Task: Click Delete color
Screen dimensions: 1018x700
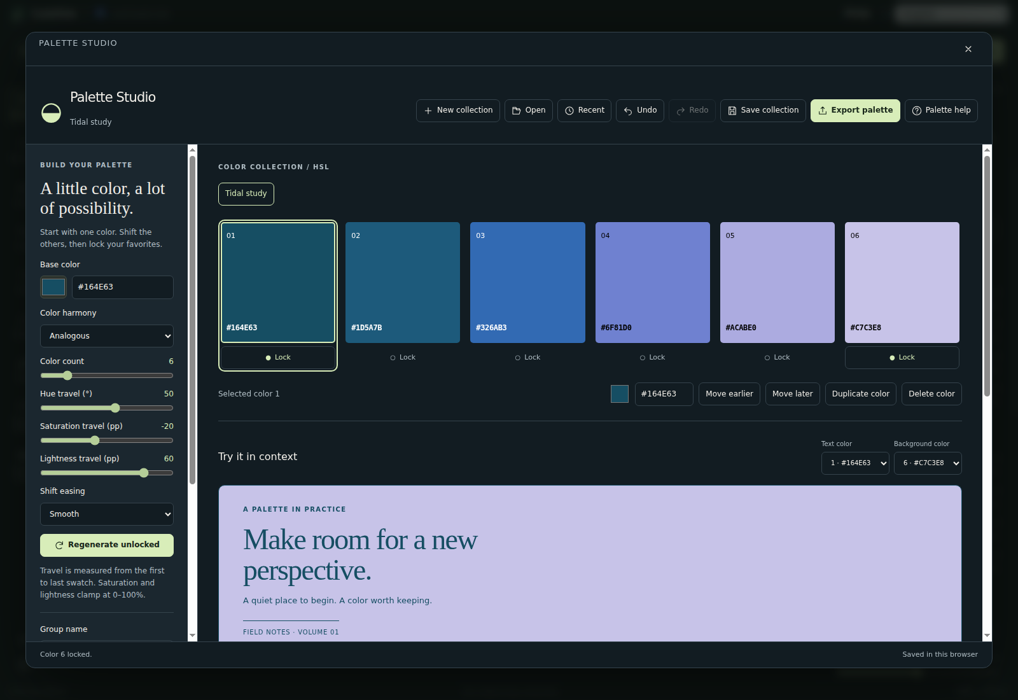Action: click(931, 394)
